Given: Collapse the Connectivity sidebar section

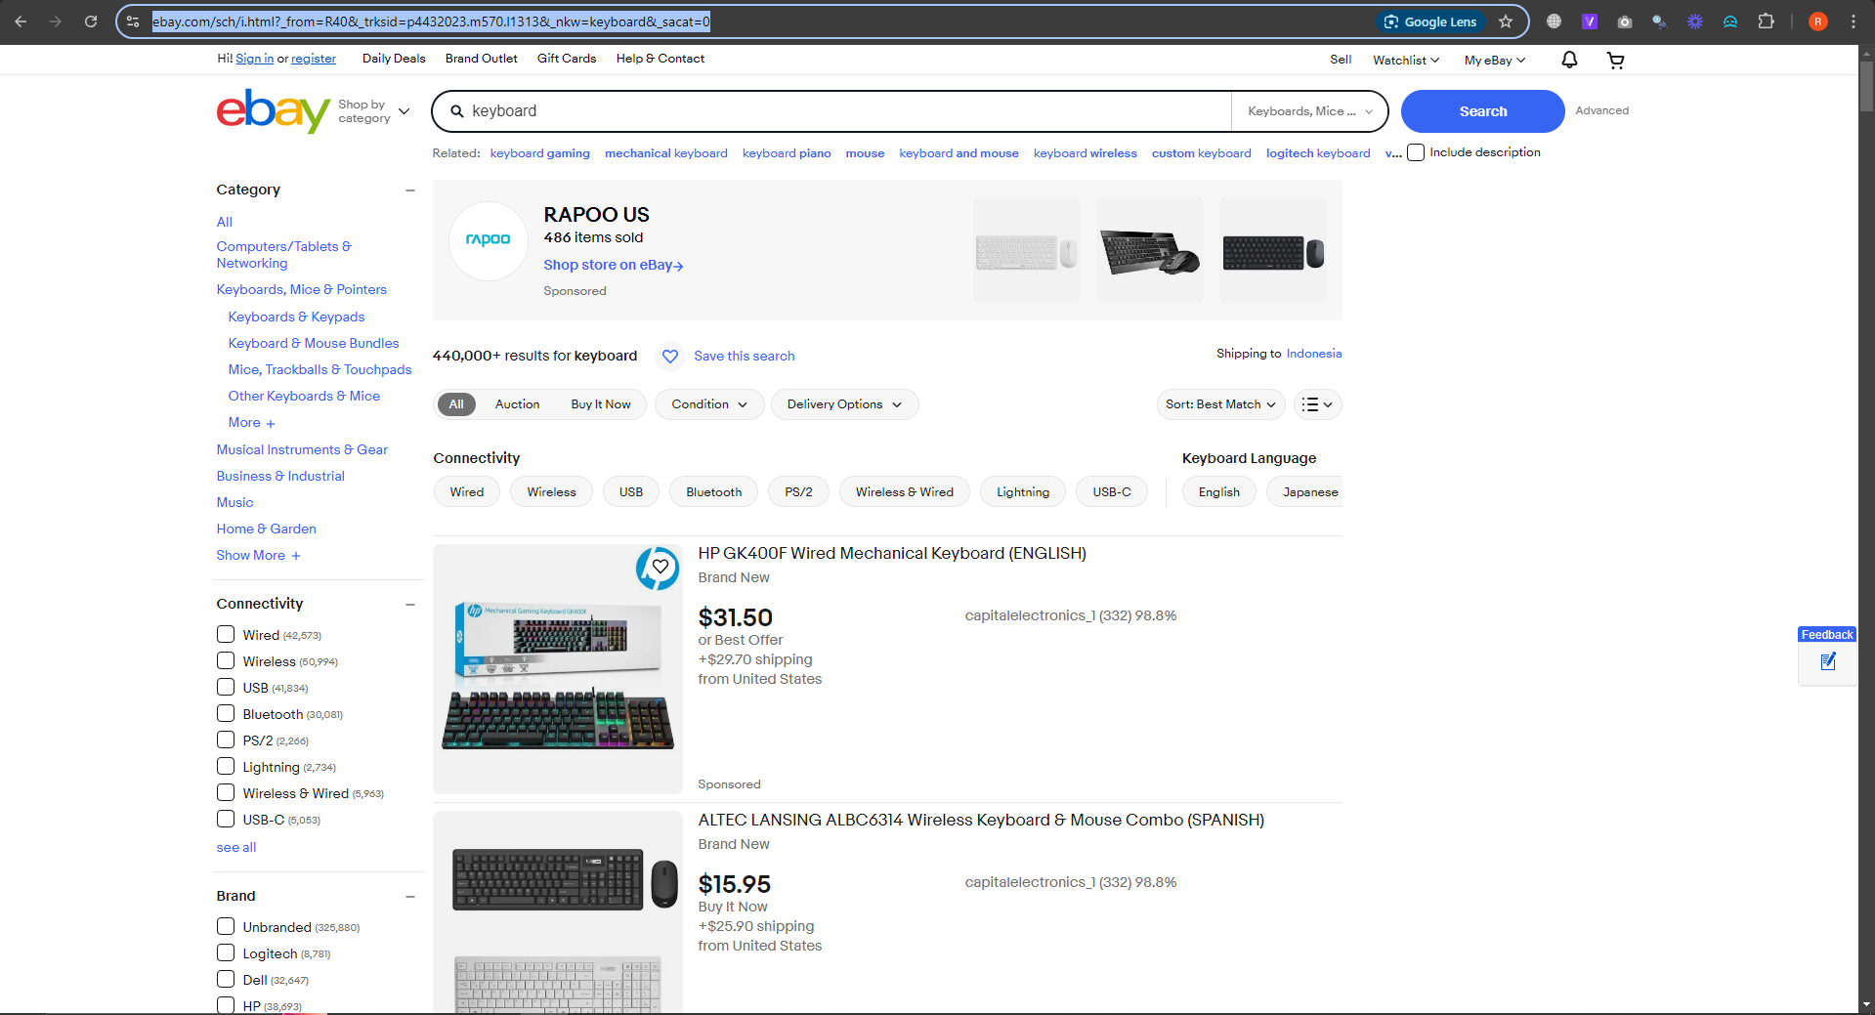Looking at the screenshot, I should 410,605.
